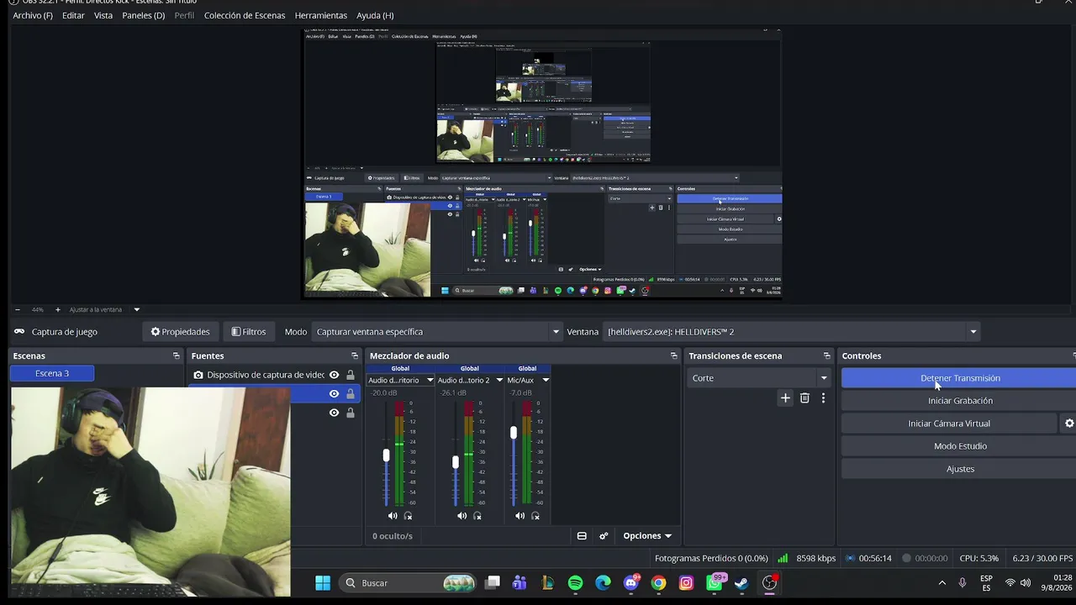Adjust the Mic/Aux volume fader
The width and height of the screenshot is (1076, 605).
[514, 432]
